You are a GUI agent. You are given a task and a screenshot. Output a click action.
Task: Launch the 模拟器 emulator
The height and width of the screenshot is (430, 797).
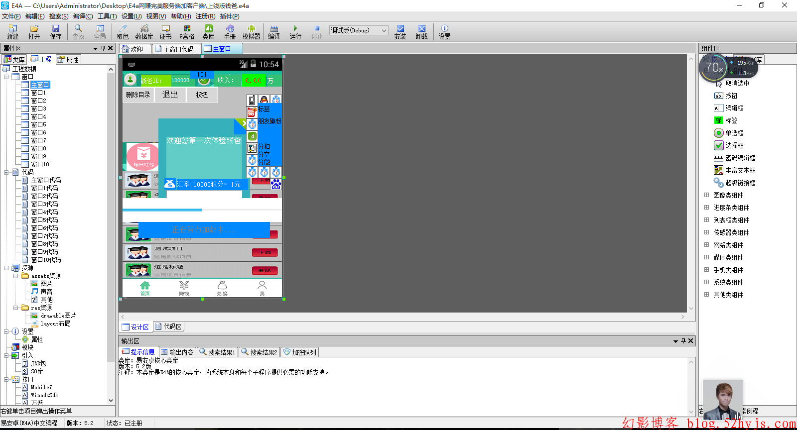(251, 32)
